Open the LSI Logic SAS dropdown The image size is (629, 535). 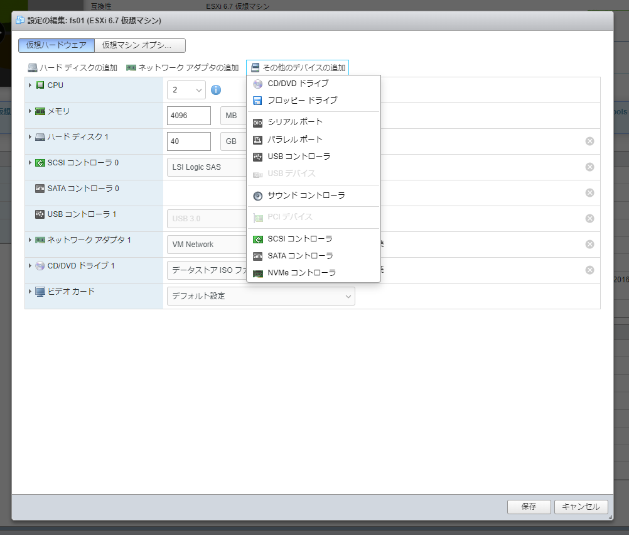click(207, 167)
